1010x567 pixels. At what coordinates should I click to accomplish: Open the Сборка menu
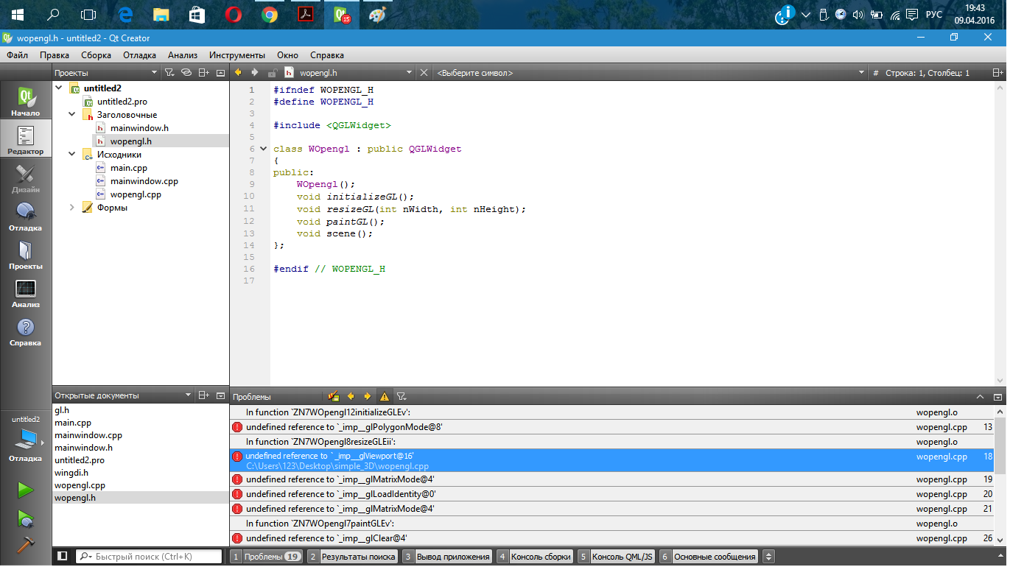point(96,55)
